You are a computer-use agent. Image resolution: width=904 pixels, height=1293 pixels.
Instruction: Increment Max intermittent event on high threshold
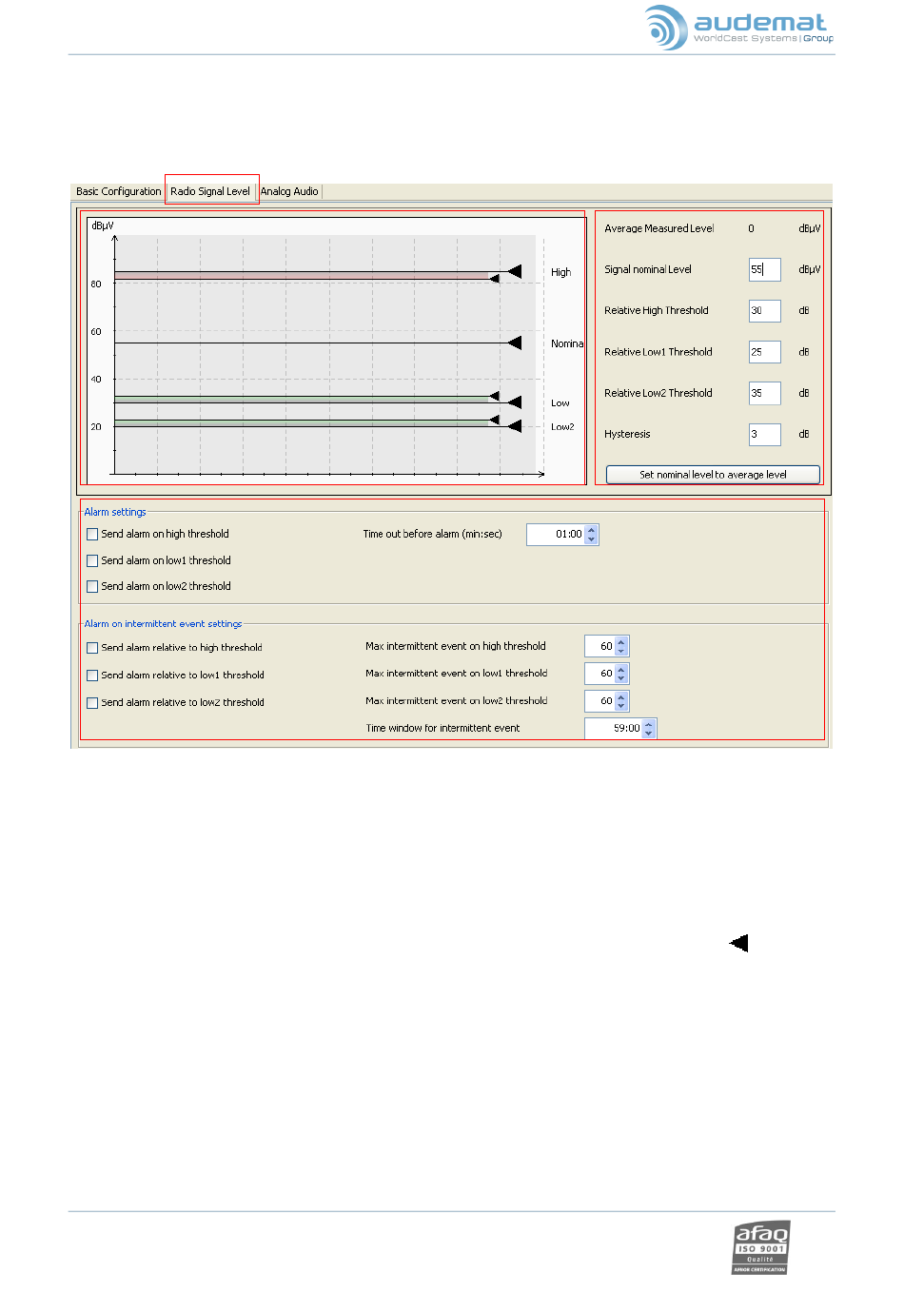tap(621, 642)
